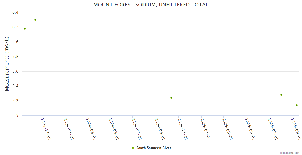Click the last data point near 5.14 mg/L
Viewport: 302px width, 155px height.
pos(297,105)
